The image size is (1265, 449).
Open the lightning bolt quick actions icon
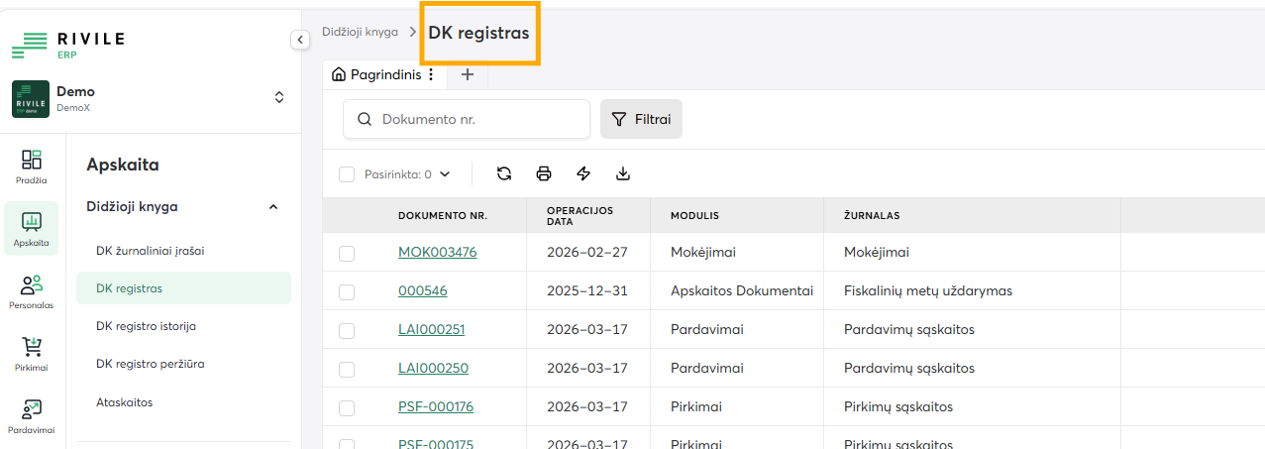tap(583, 173)
